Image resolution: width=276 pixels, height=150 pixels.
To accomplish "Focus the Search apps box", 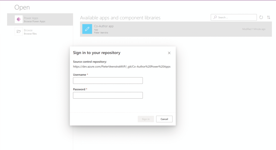I will point(234,17).
